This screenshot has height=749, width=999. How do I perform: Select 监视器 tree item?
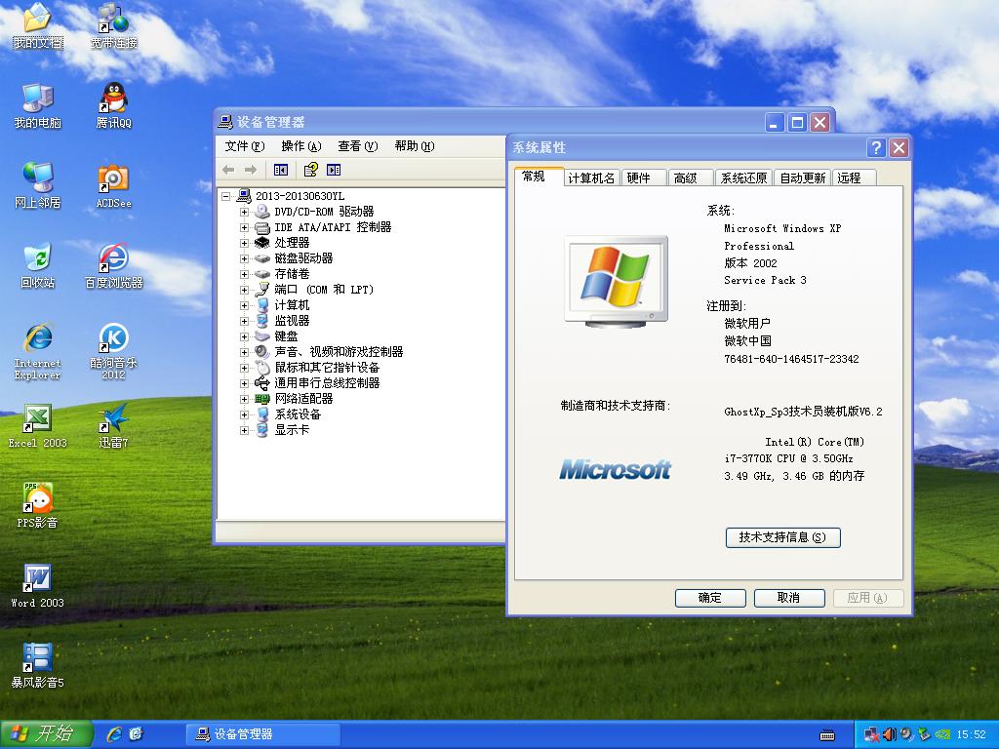coord(292,321)
